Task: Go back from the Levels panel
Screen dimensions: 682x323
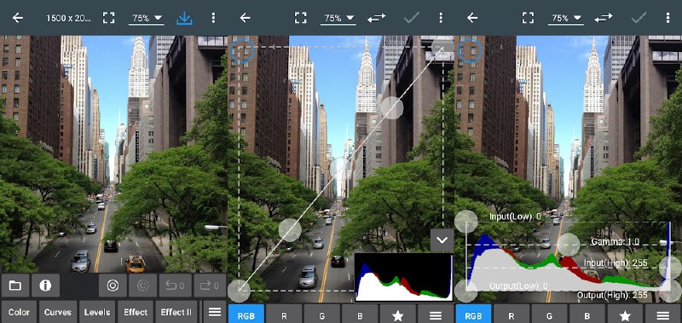Action: pyautogui.click(x=472, y=18)
